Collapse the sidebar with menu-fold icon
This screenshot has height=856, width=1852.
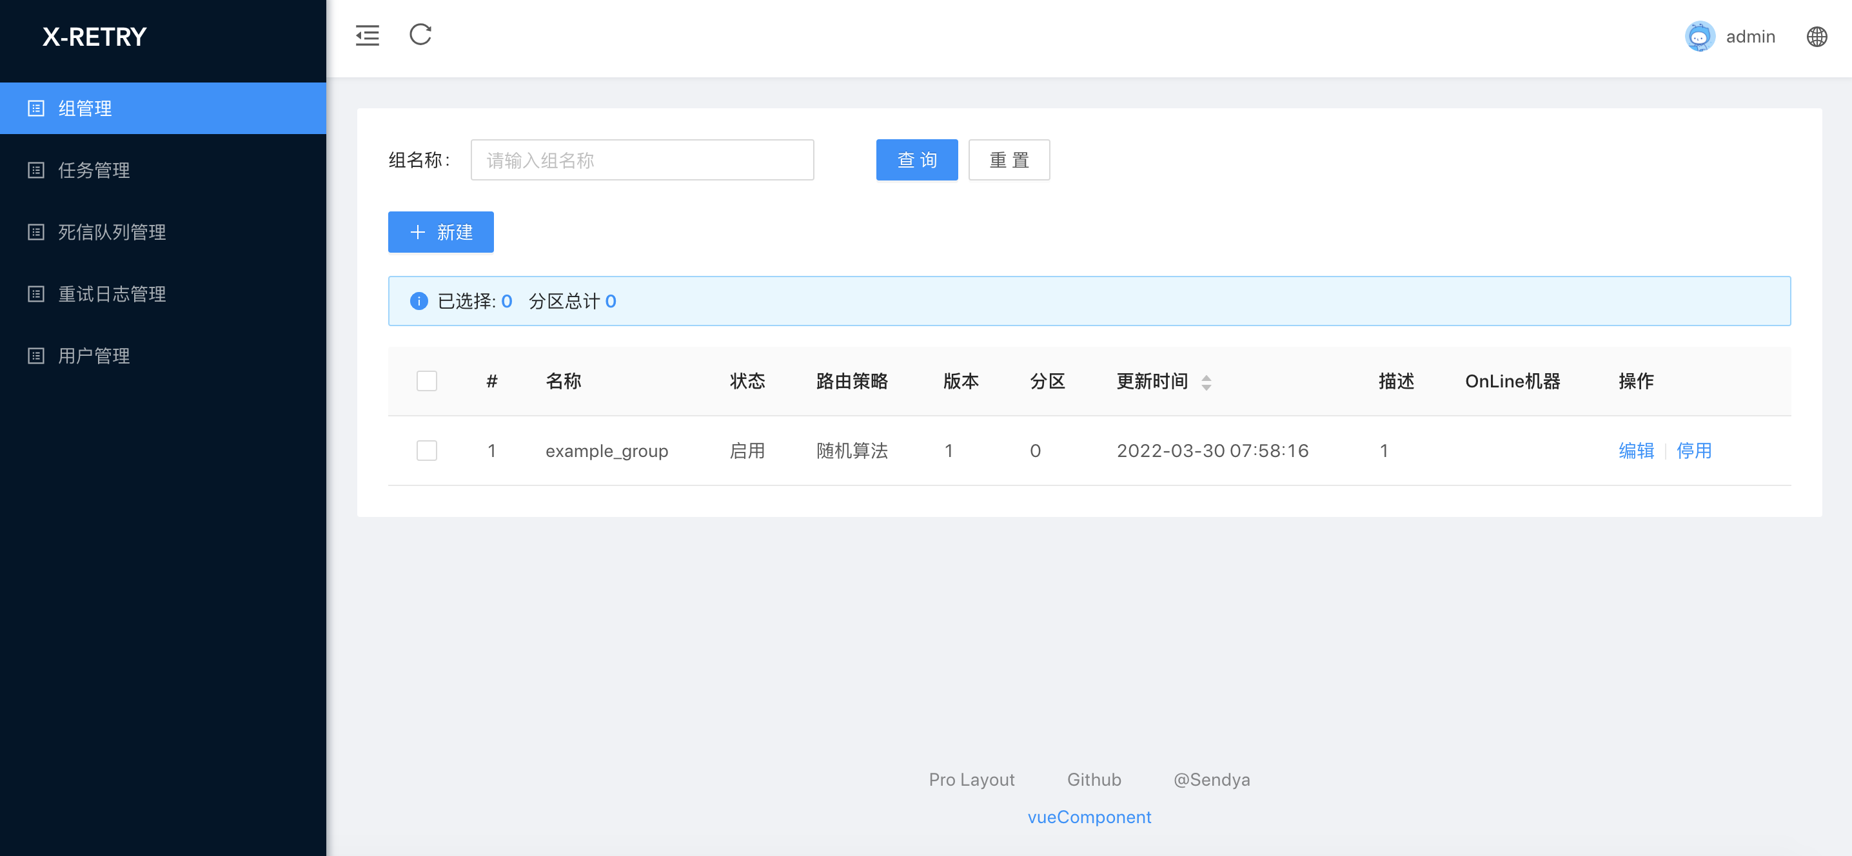pyautogui.click(x=367, y=35)
